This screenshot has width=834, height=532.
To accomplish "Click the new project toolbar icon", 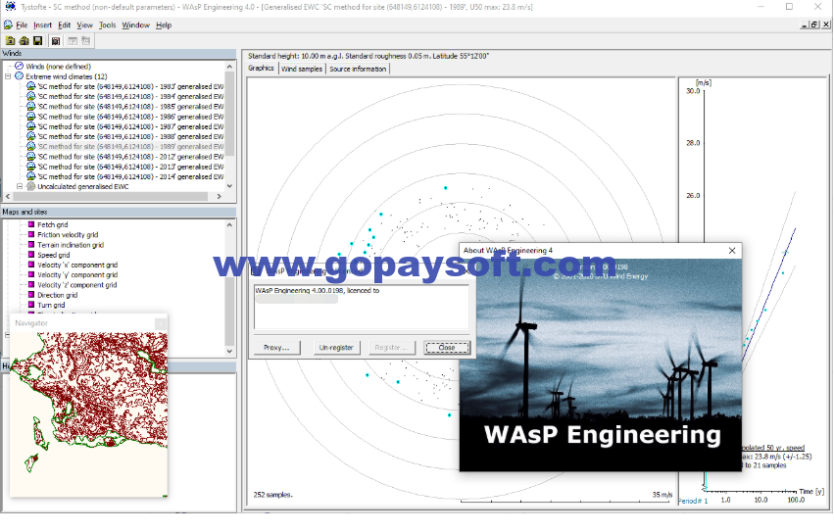I will (x=10, y=40).
